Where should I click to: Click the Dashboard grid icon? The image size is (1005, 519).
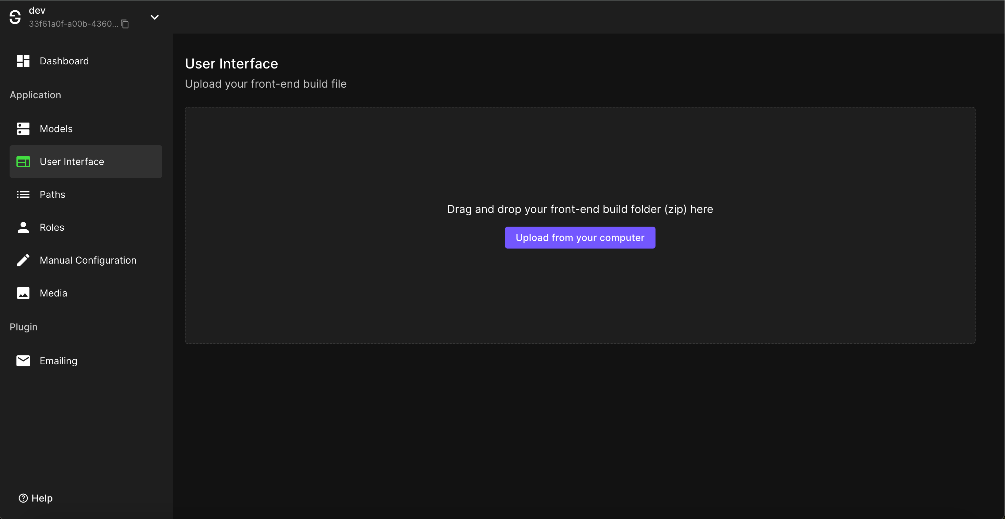pos(23,61)
